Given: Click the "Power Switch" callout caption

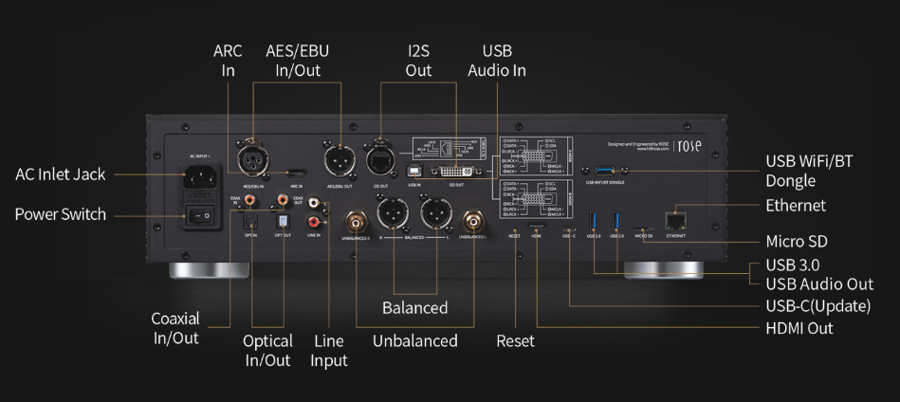Looking at the screenshot, I should (x=61, y=214).
